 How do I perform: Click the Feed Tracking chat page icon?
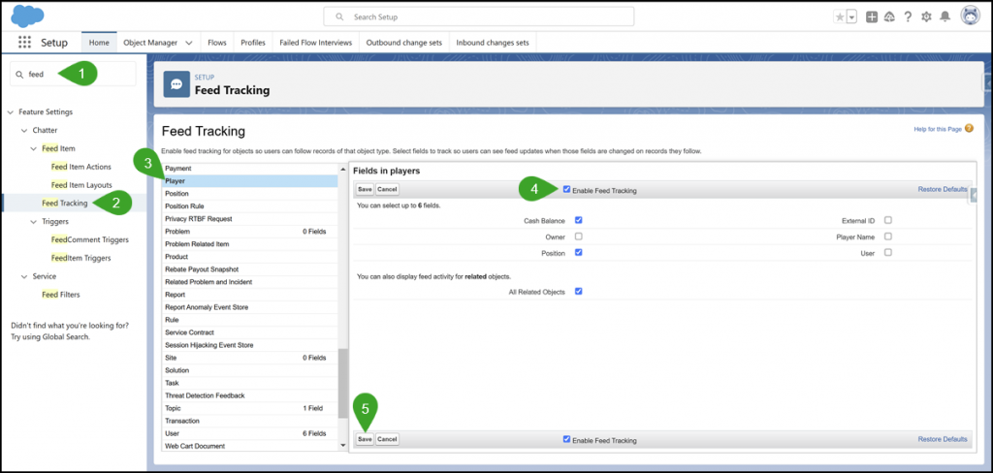(x=176, y=84)
